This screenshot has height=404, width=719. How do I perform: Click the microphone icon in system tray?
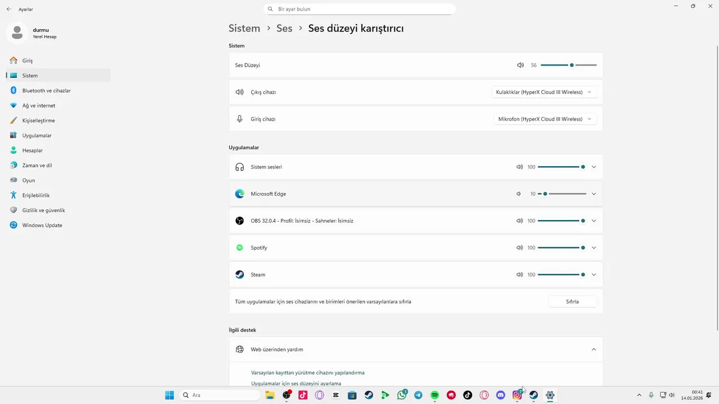click(x=651, y=395)
